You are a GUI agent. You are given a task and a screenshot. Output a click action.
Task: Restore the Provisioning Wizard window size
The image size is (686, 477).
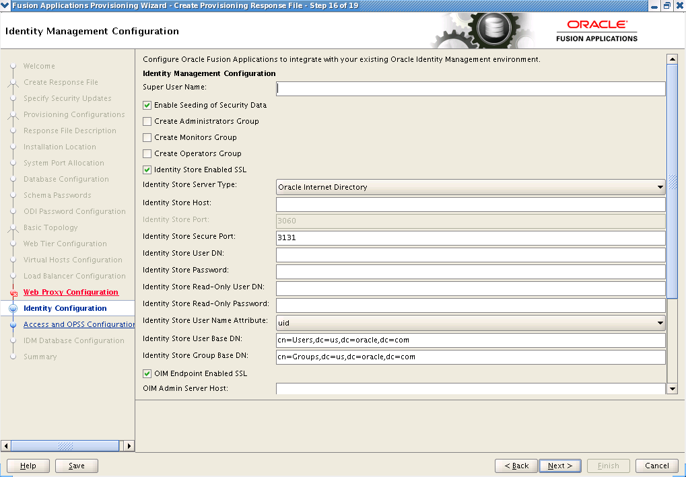(x=666, y=6)
